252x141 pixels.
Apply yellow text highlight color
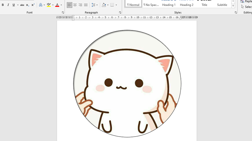[49, 5]
